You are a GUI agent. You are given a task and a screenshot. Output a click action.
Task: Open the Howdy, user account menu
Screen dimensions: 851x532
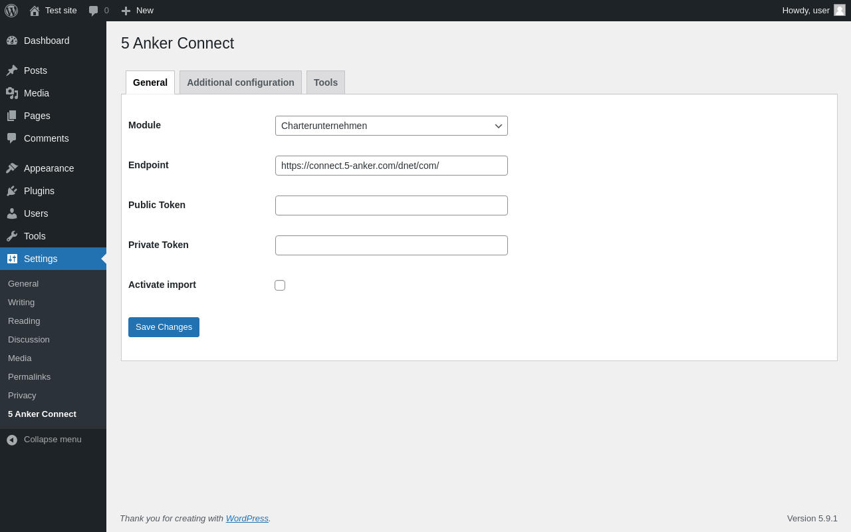(814, 11)
